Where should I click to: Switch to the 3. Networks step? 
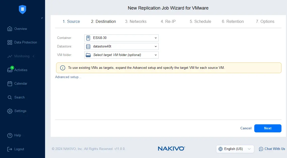coord(136,22)
